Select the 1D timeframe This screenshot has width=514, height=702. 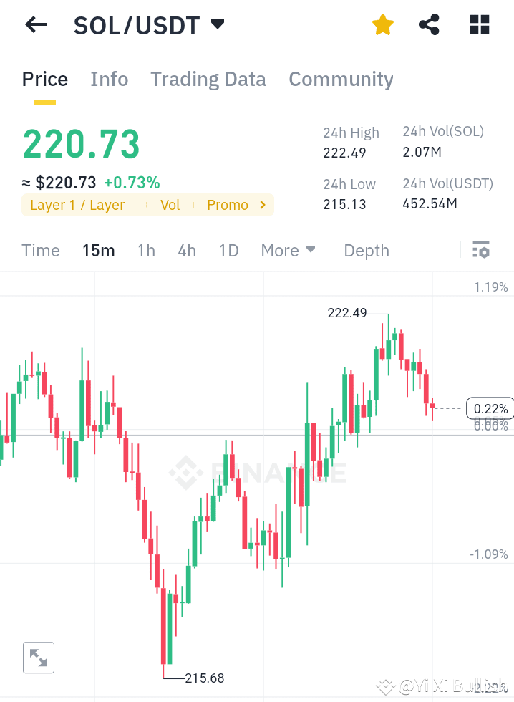(x=228, y=250)
